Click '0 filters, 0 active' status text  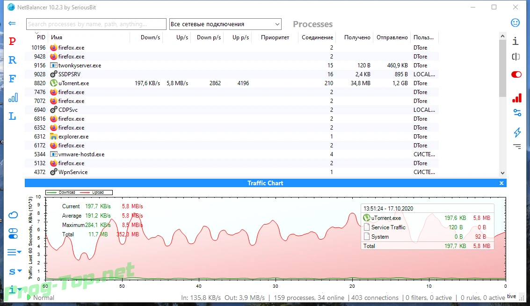click(x=428, y=298)
